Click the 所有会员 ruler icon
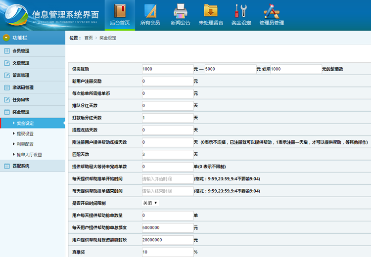This screenshot has width=371, height=257. click(150, 11)
